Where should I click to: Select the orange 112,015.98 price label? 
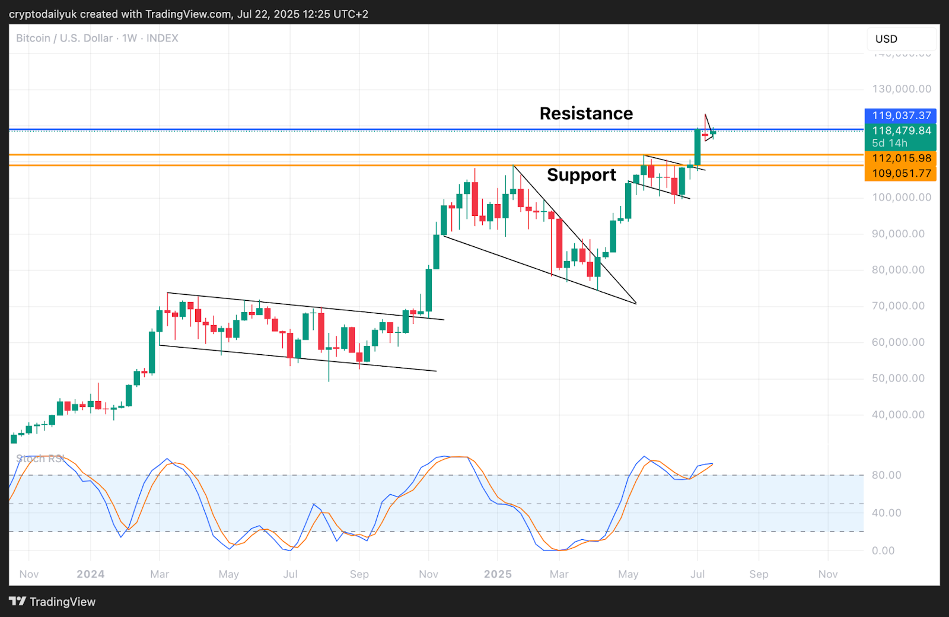coord(900,158)
